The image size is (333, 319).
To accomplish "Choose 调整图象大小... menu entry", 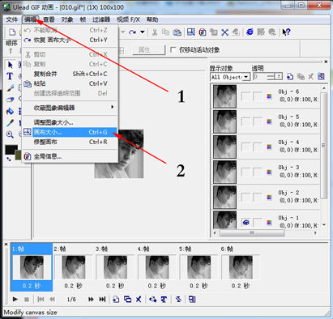I will click(70, 122).
